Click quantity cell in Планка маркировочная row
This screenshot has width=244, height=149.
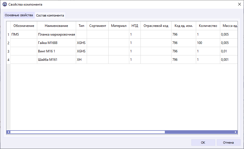click(x=208, y=34)
